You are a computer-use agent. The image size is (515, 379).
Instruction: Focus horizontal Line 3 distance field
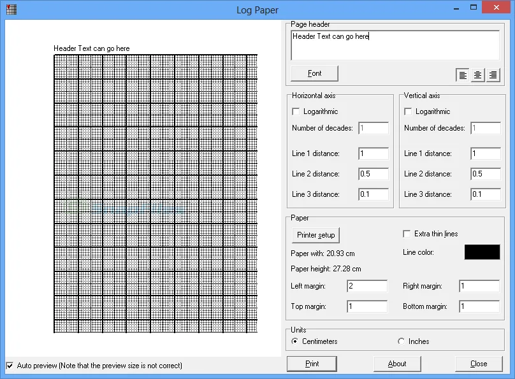tap(374, 194)
